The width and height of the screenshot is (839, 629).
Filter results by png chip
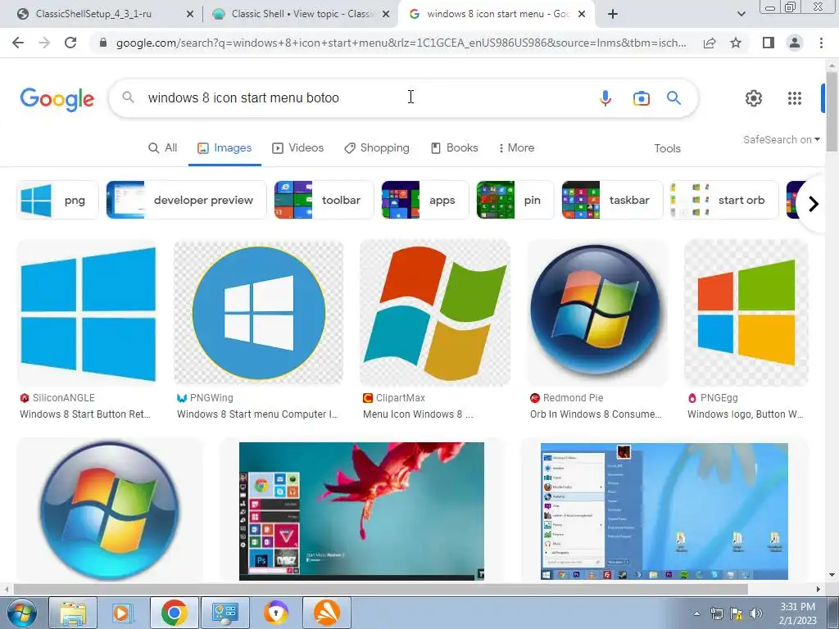pyautogui.click(x=58, y=200)
